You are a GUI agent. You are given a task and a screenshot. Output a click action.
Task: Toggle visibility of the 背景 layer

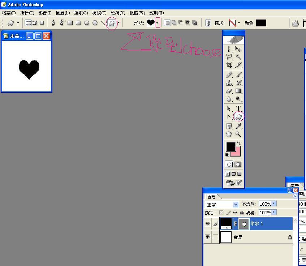(x=207, y=237)
